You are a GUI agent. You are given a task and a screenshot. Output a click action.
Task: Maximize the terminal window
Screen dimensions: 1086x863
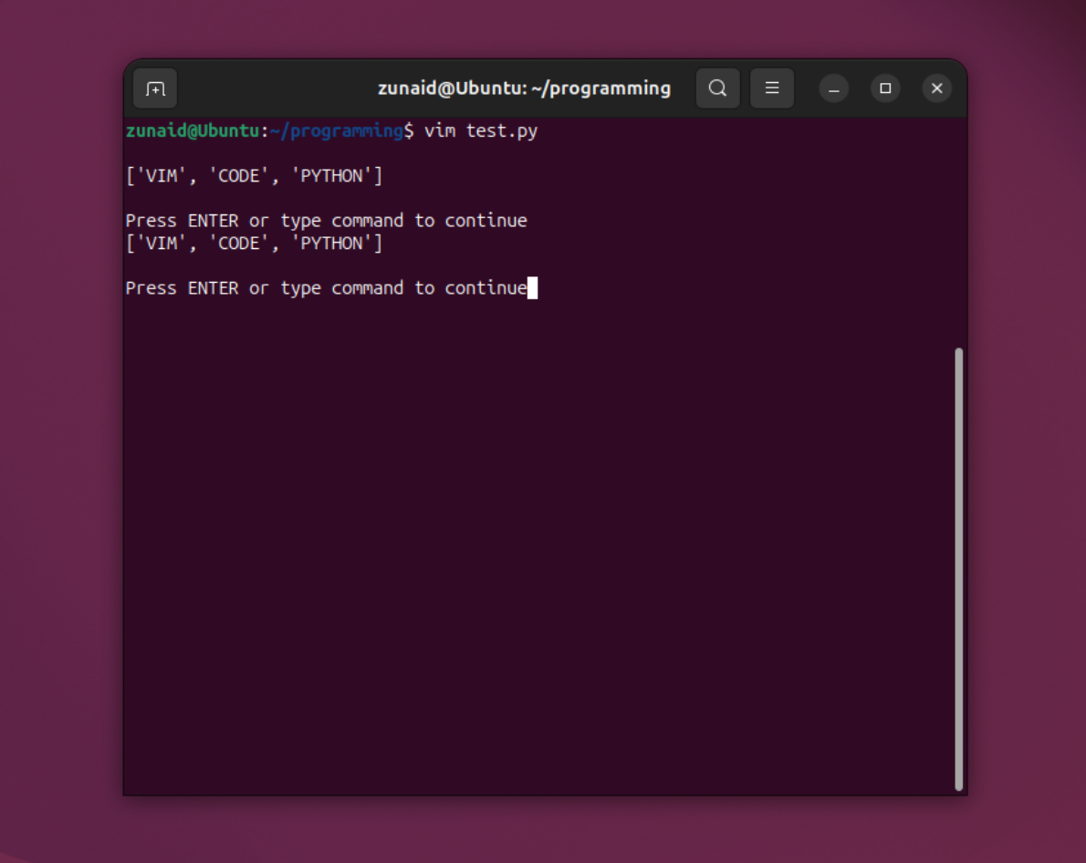(885, 88)
